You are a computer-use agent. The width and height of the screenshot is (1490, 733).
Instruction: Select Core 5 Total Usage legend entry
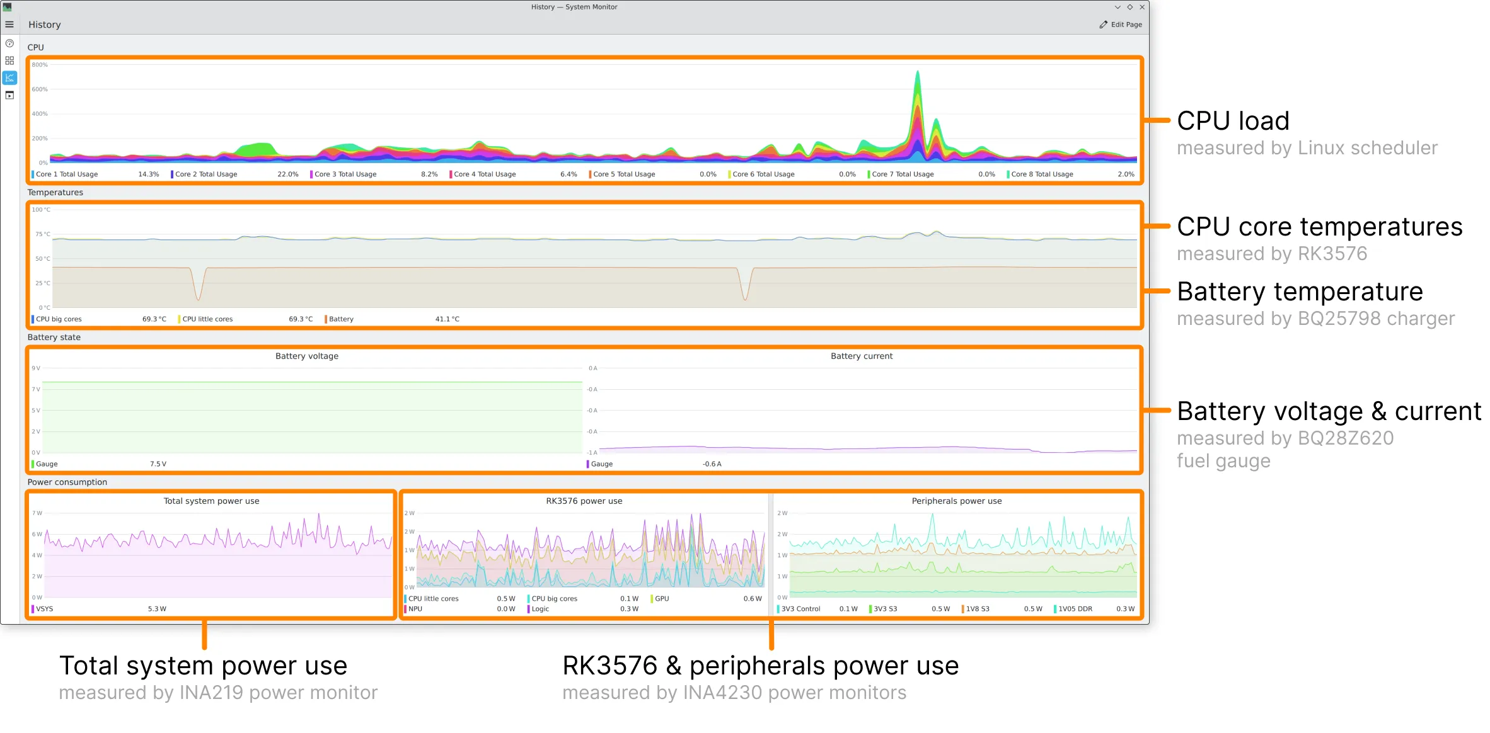coord(653,174)
